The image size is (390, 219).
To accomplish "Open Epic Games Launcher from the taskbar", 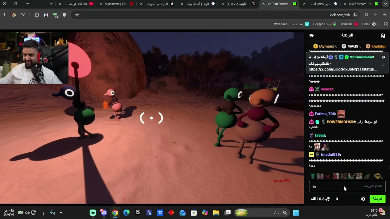I will pyautogui.click(x=137, y=213).
